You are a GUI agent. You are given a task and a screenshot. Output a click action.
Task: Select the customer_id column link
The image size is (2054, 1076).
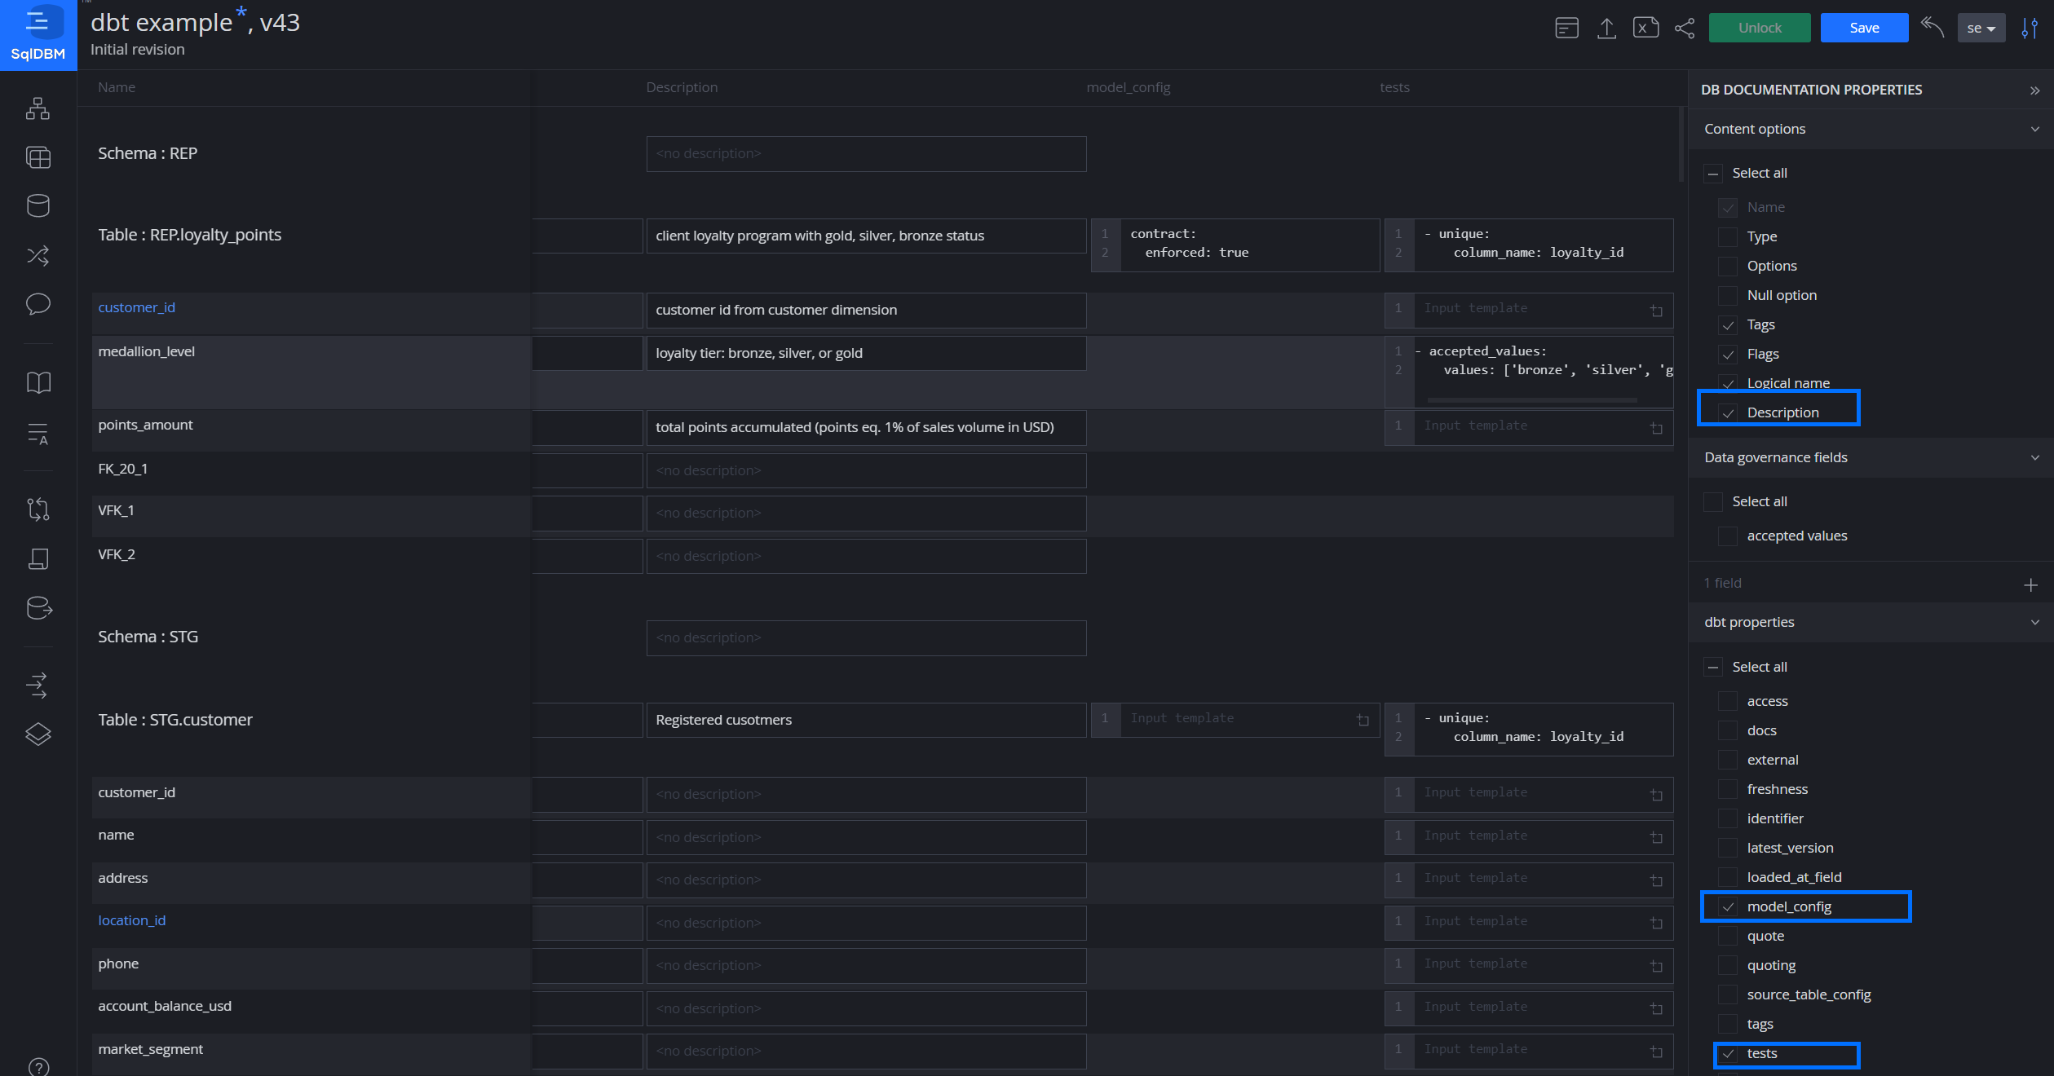pyautogui.click(x=136, y=307)
